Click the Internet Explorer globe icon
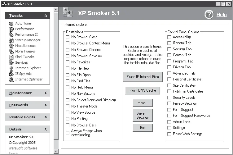The width and height of the screenshot is (233, 155). tap(11, 68)
